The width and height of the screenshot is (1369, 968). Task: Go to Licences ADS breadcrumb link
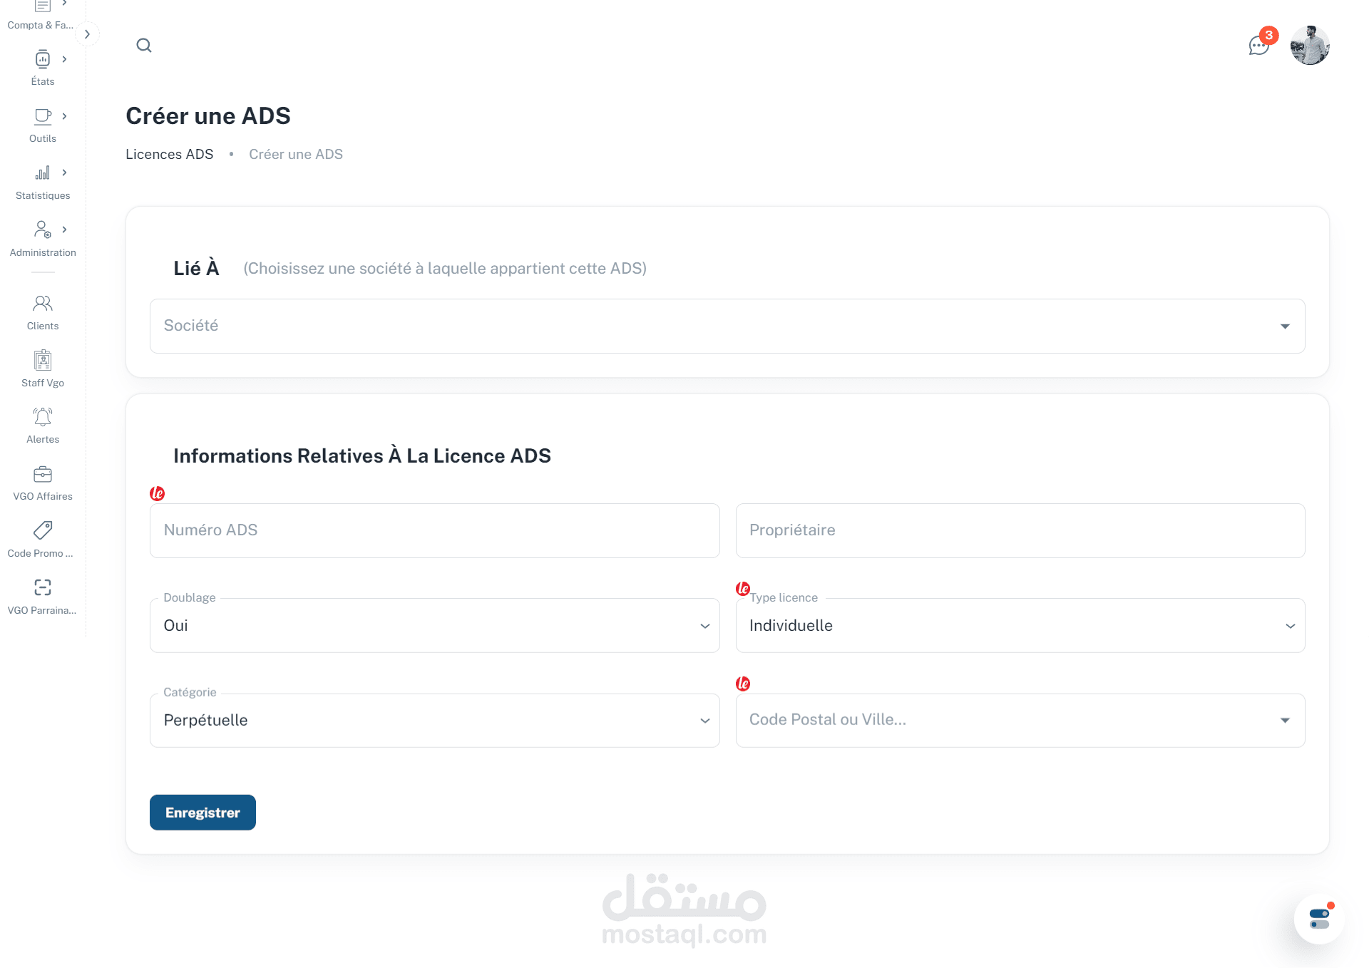tap(170, 154)
